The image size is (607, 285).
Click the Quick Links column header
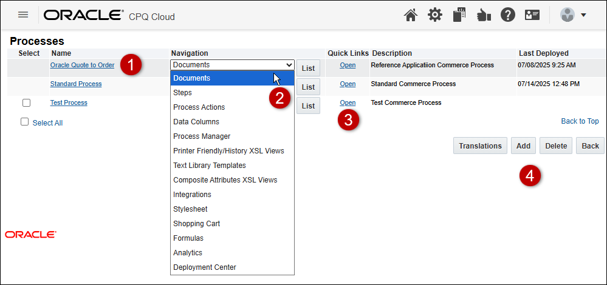[x=348, y=53]
